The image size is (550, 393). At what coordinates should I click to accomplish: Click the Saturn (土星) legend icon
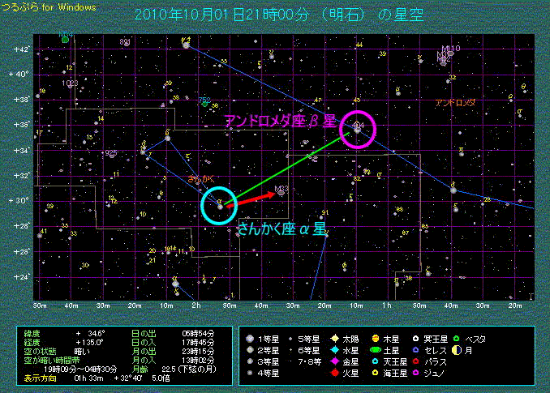click(376, 349)
